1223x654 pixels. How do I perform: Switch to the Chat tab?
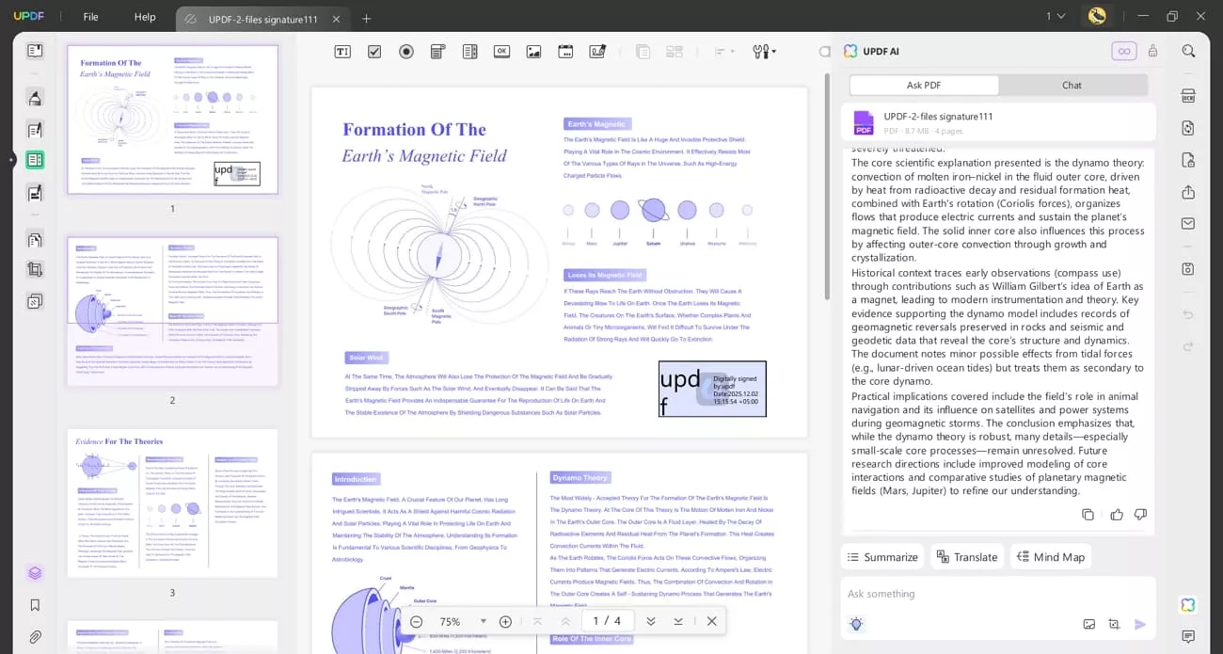tap(1072, 85)
